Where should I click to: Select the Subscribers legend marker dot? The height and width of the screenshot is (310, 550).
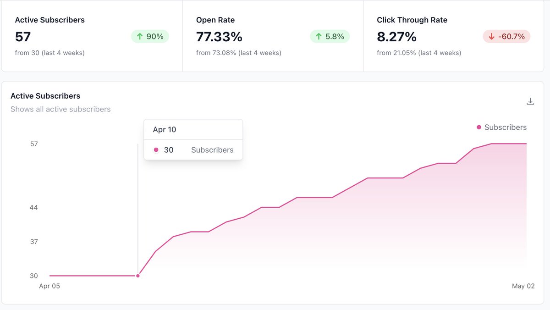click(x=478, y=127)
